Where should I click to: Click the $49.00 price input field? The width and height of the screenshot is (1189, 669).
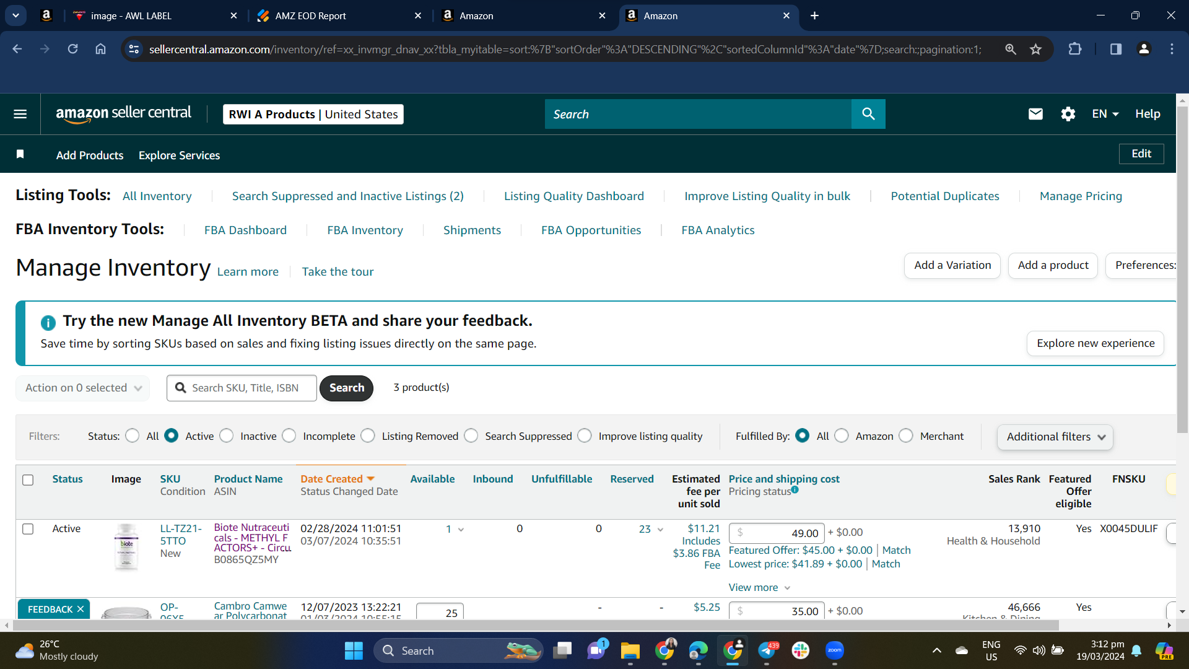coord(777,533)
